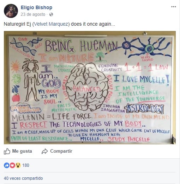The image size is (180, 184).
Task: Click the brain drawing in the whiteboard photo
Action: (x=87, y=87)
